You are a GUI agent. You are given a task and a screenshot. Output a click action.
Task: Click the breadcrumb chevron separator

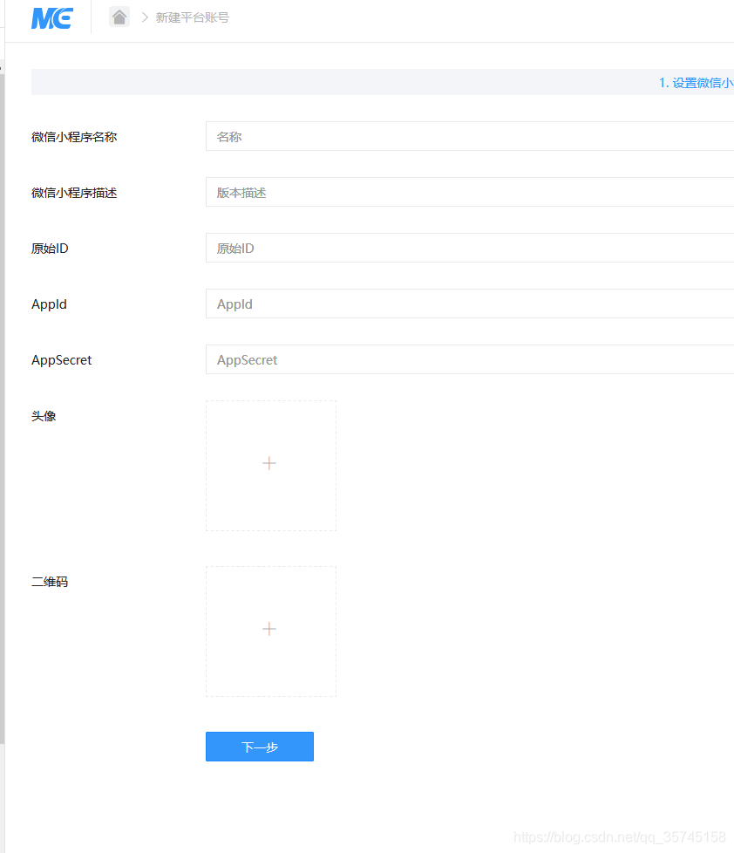tap(145, 17)
